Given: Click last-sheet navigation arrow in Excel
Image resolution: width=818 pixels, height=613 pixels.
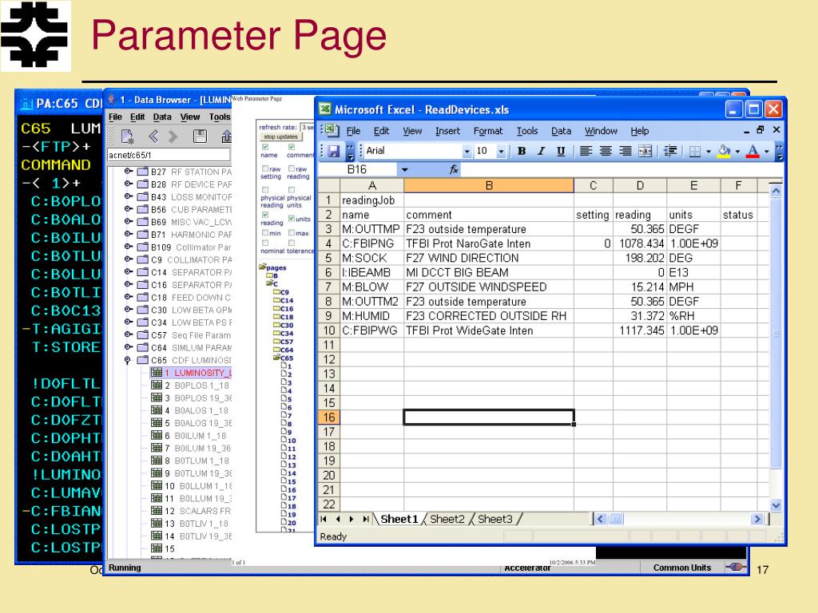Looking at the screenshot, I should [366, 519].
